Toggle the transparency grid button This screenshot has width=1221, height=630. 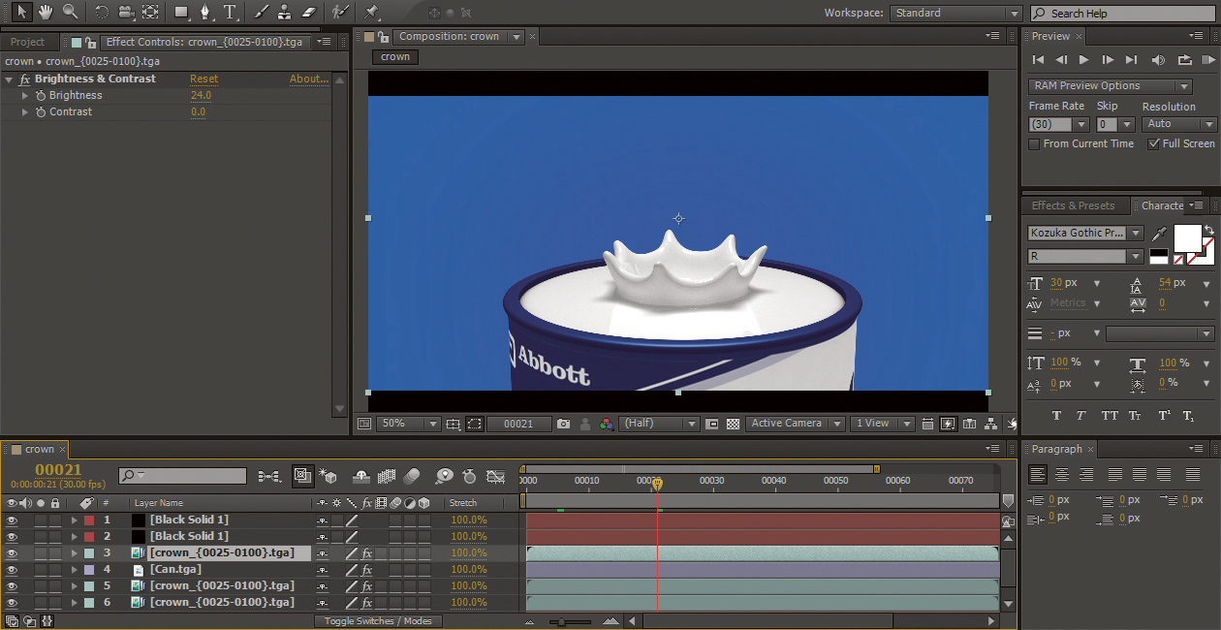[x=734, y=424]
